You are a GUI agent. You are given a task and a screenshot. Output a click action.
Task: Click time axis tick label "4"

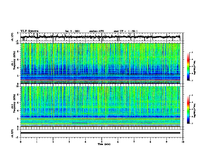(x=86, y=142)
